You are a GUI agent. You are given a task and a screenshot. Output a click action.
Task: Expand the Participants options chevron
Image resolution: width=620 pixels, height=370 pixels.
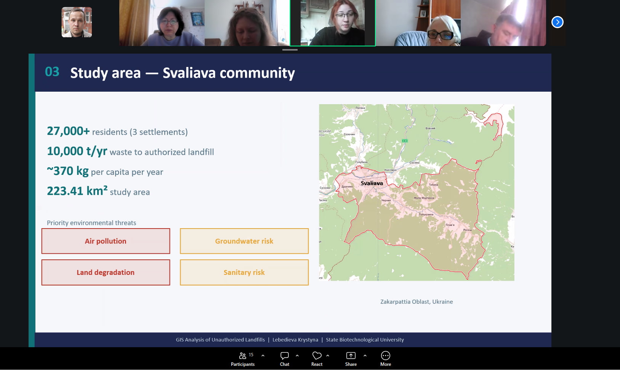263,356
